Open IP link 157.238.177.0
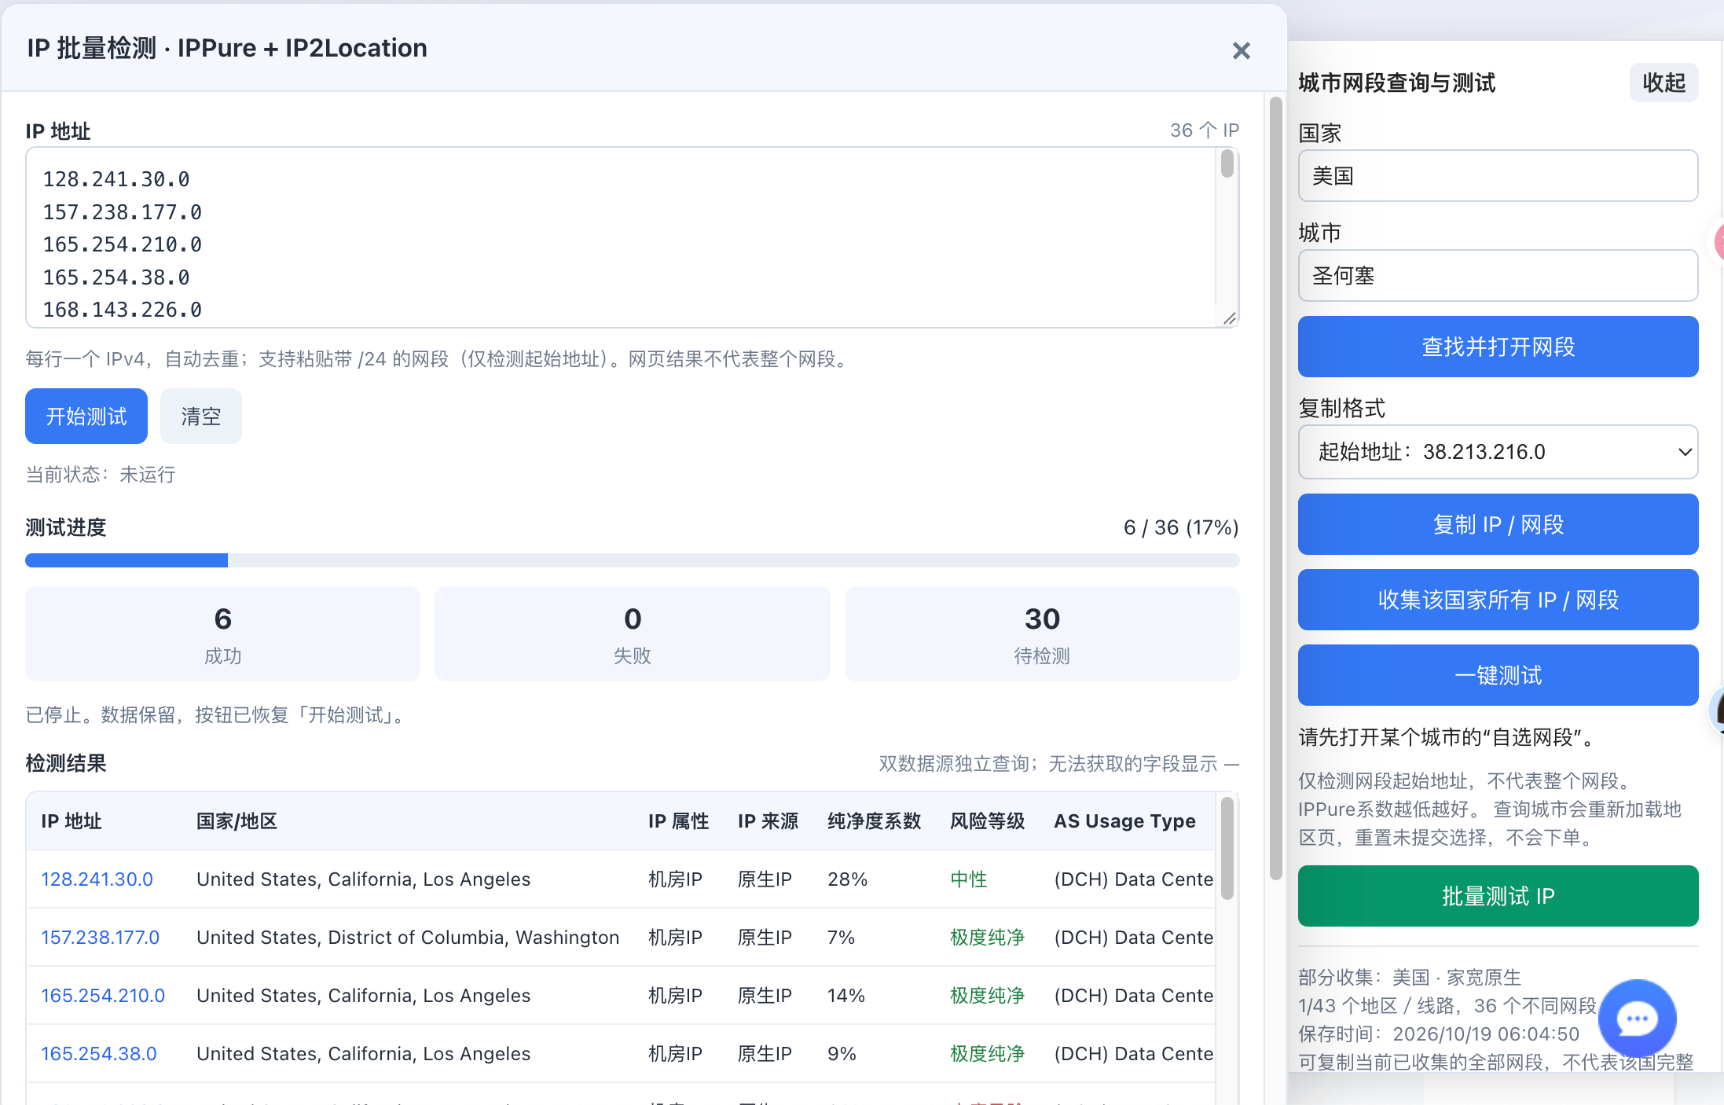This screenshot has height=1105, width=1724. [100, 938]
